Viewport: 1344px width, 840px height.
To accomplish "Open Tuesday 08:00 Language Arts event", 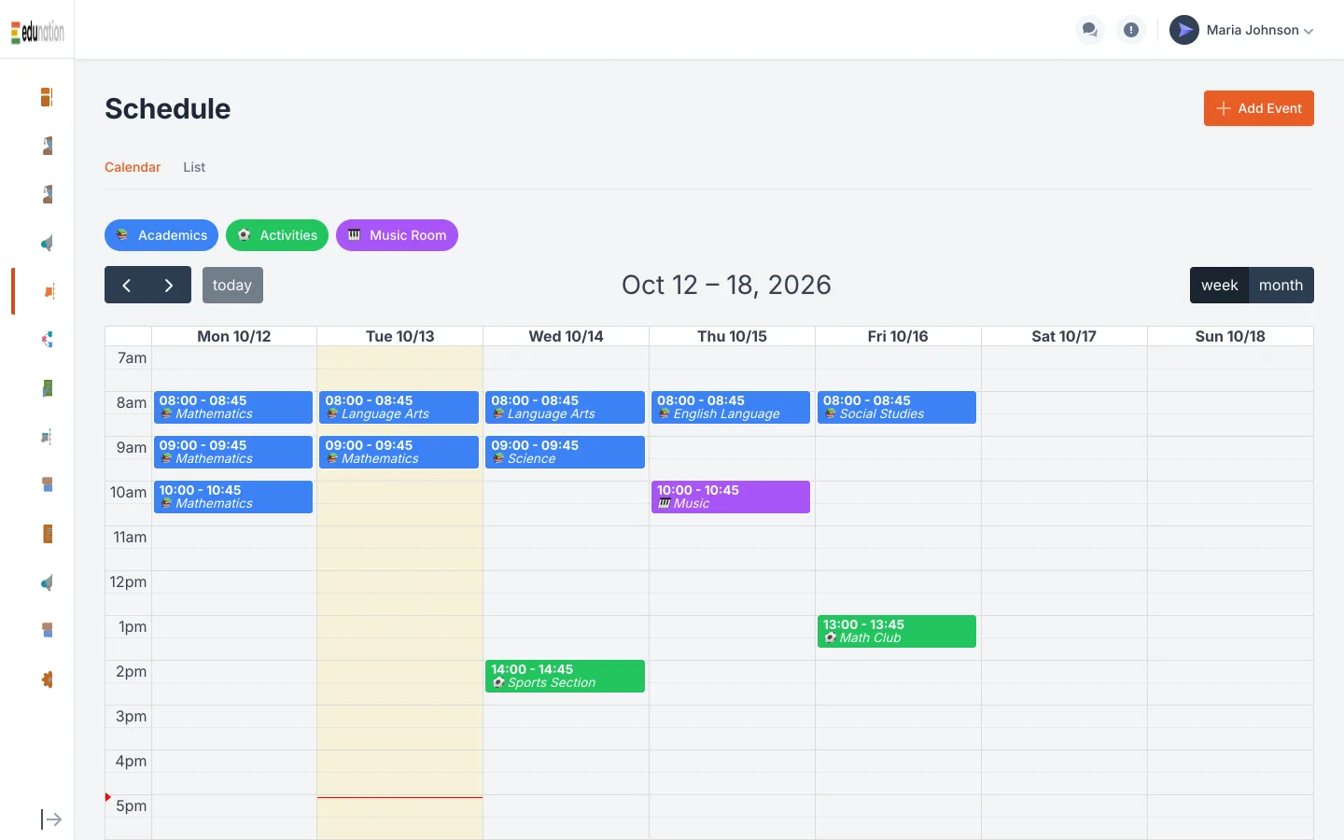I will [x=399, y=407].
